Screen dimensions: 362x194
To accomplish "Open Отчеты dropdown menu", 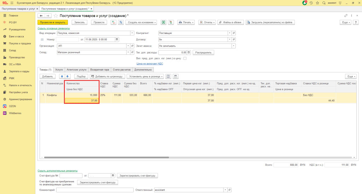I will [x=207, y=22].
